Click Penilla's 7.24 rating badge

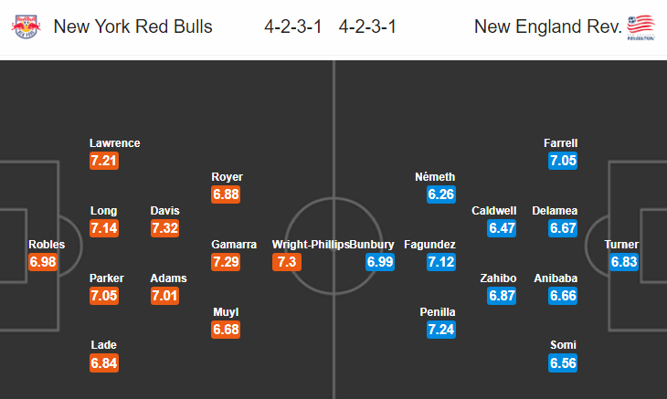tap(441, 330)
